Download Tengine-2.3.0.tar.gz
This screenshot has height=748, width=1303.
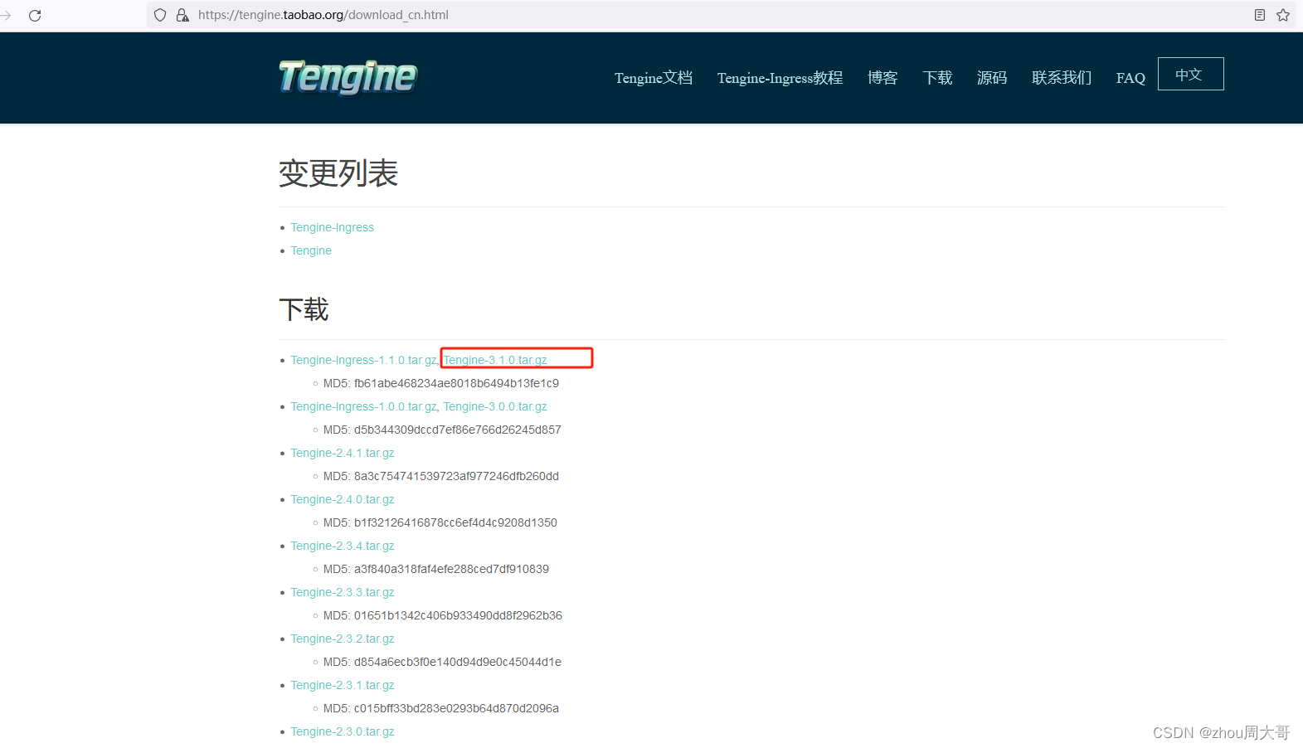(343, 731)
